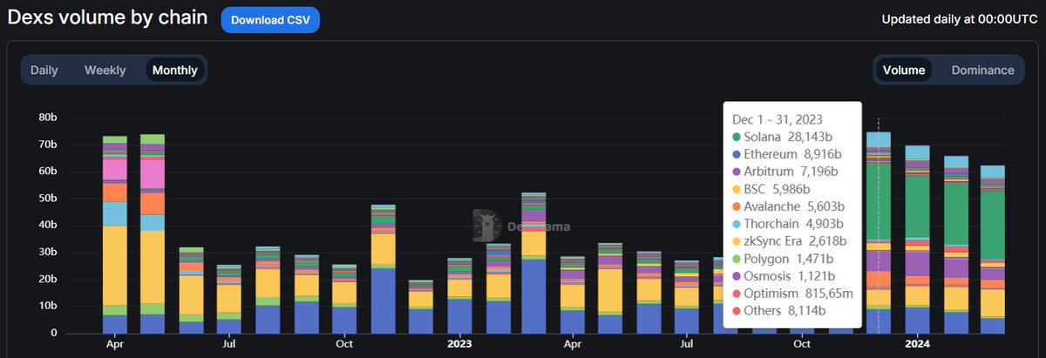Click the Solana green legend dot

pos(737,137)
